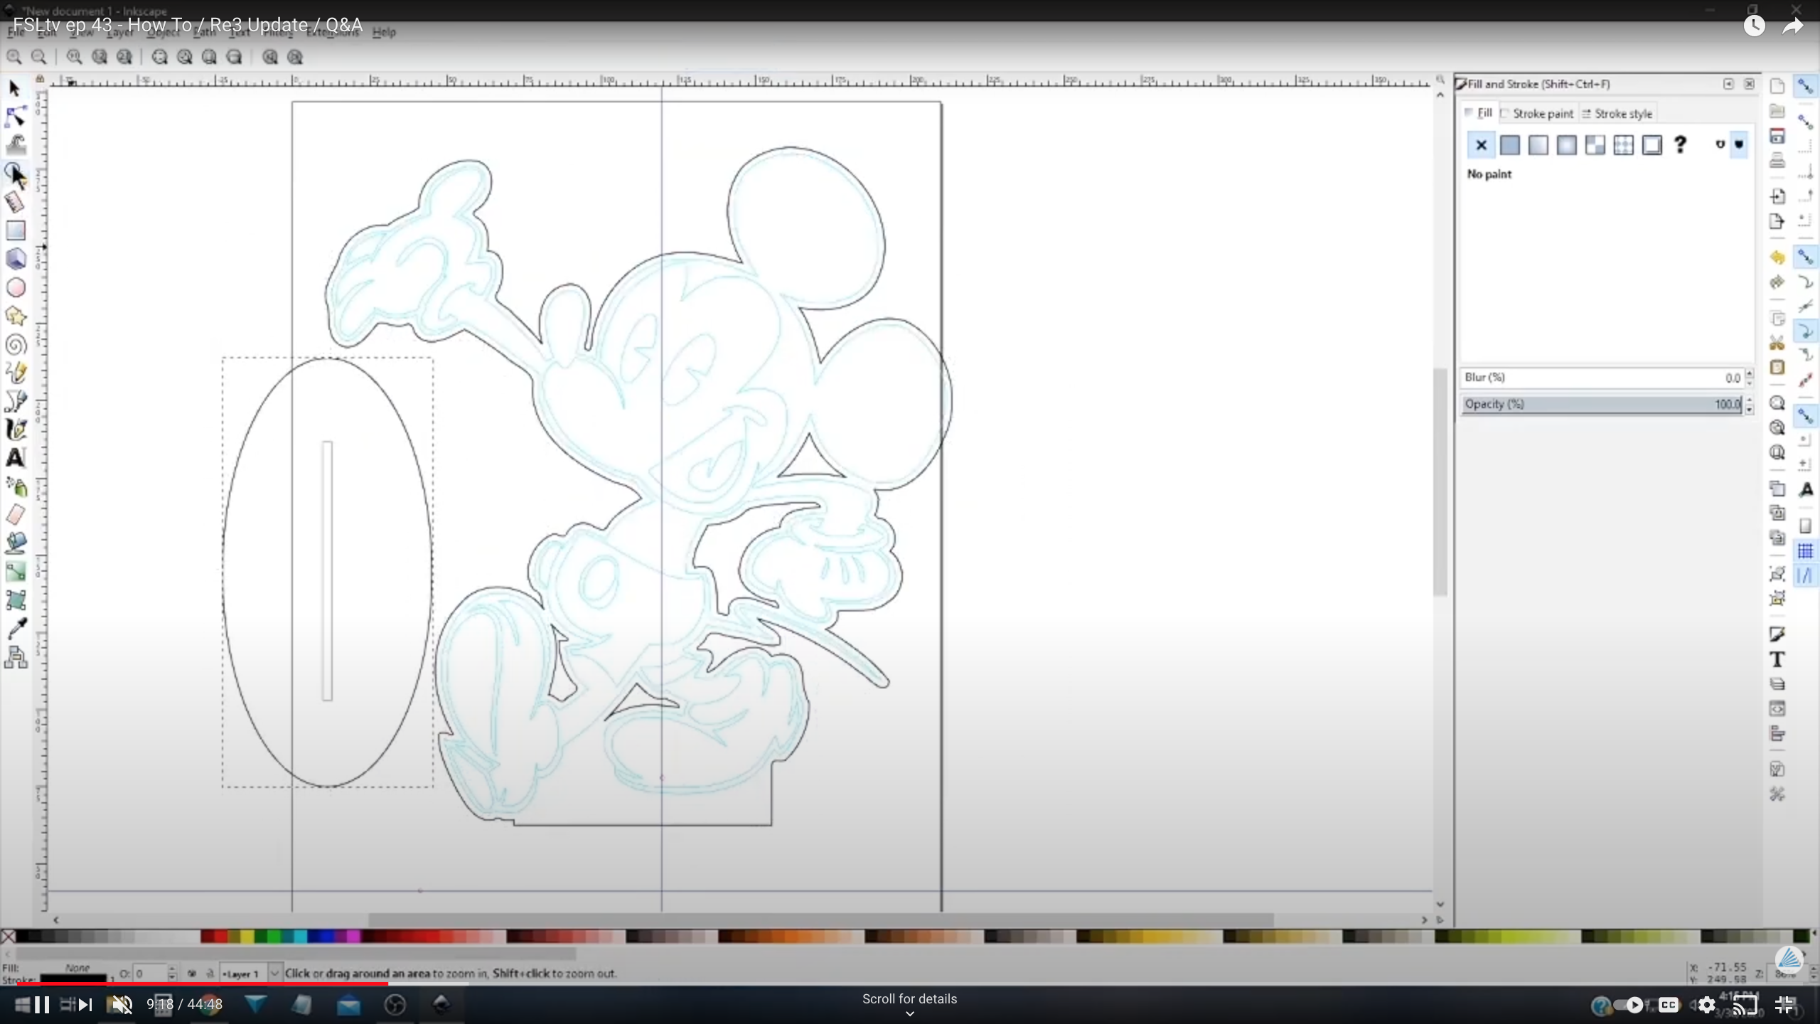Pick the Calligraphy tool
Screen dimensions: 1820x1024
(x=16, y=430)
